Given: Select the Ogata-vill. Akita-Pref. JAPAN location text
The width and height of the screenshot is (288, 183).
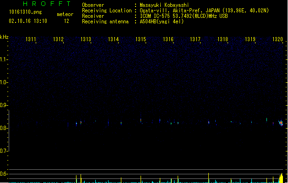Looking at the screenshot, I should [x=204, y=11].
